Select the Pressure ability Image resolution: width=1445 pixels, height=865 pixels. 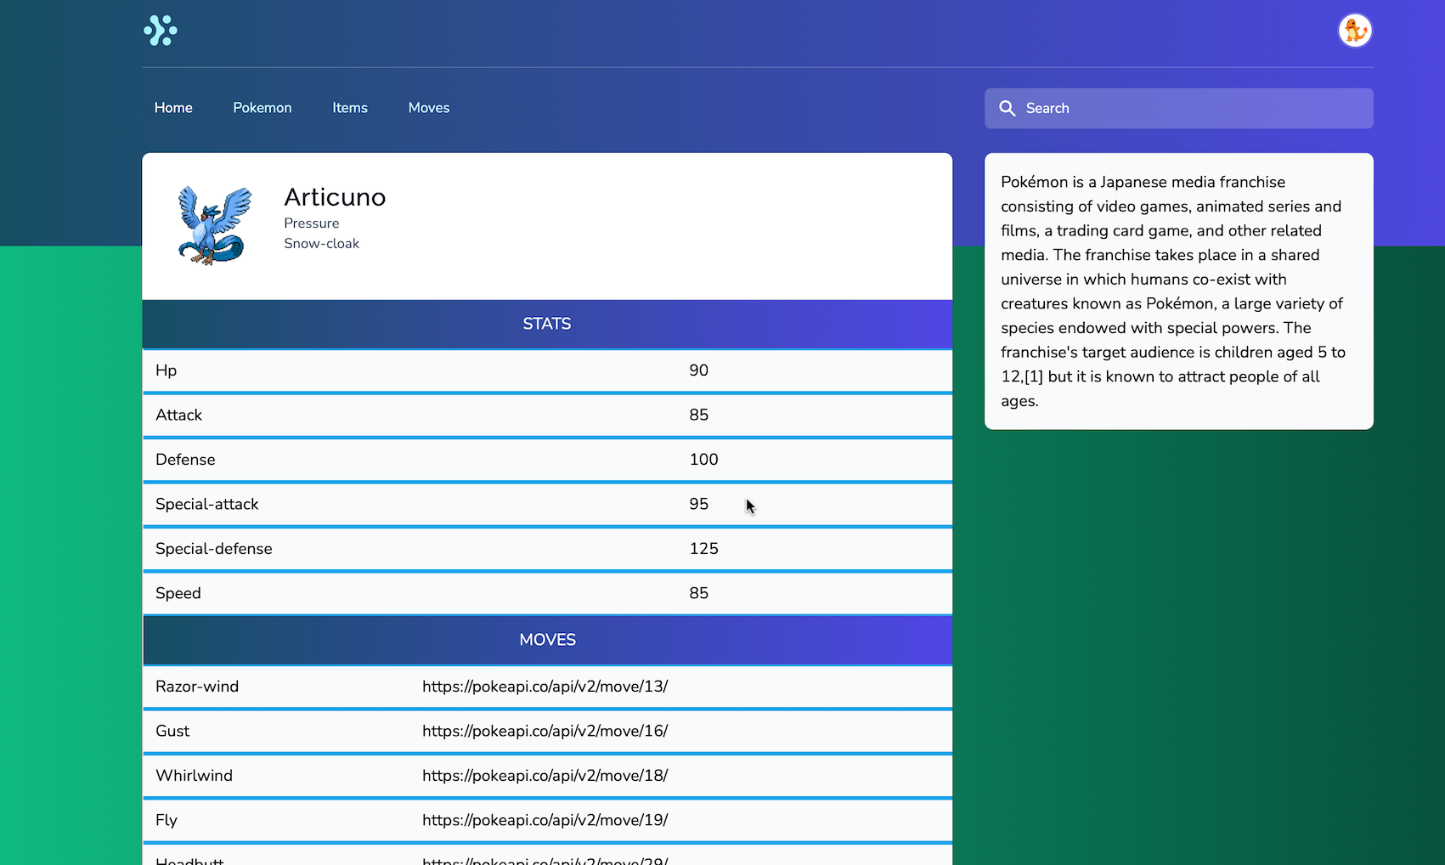coord(312,223)
